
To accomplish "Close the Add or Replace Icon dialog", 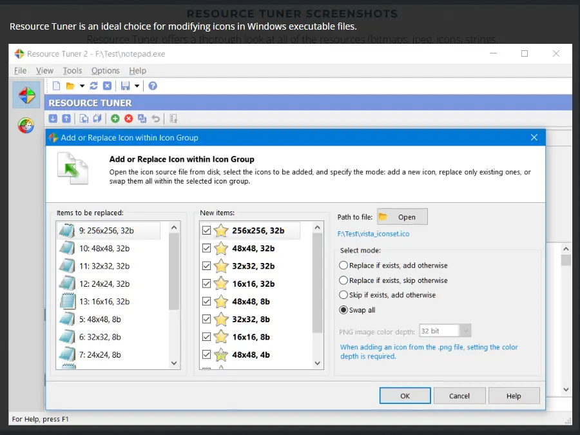I will 534,138.
